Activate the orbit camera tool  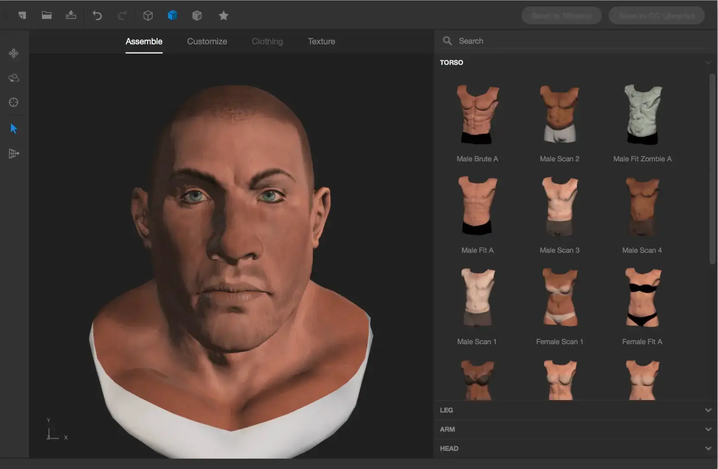tap(14, 78)
